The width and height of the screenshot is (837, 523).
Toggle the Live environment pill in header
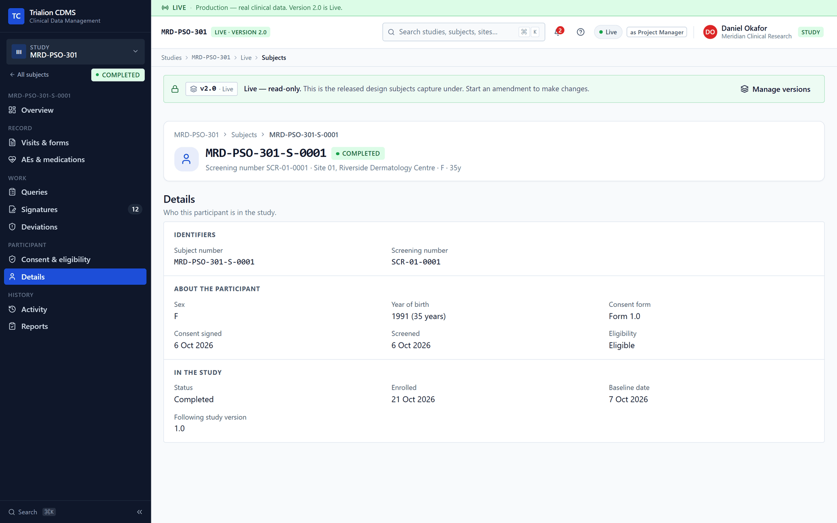pos(608,32)
